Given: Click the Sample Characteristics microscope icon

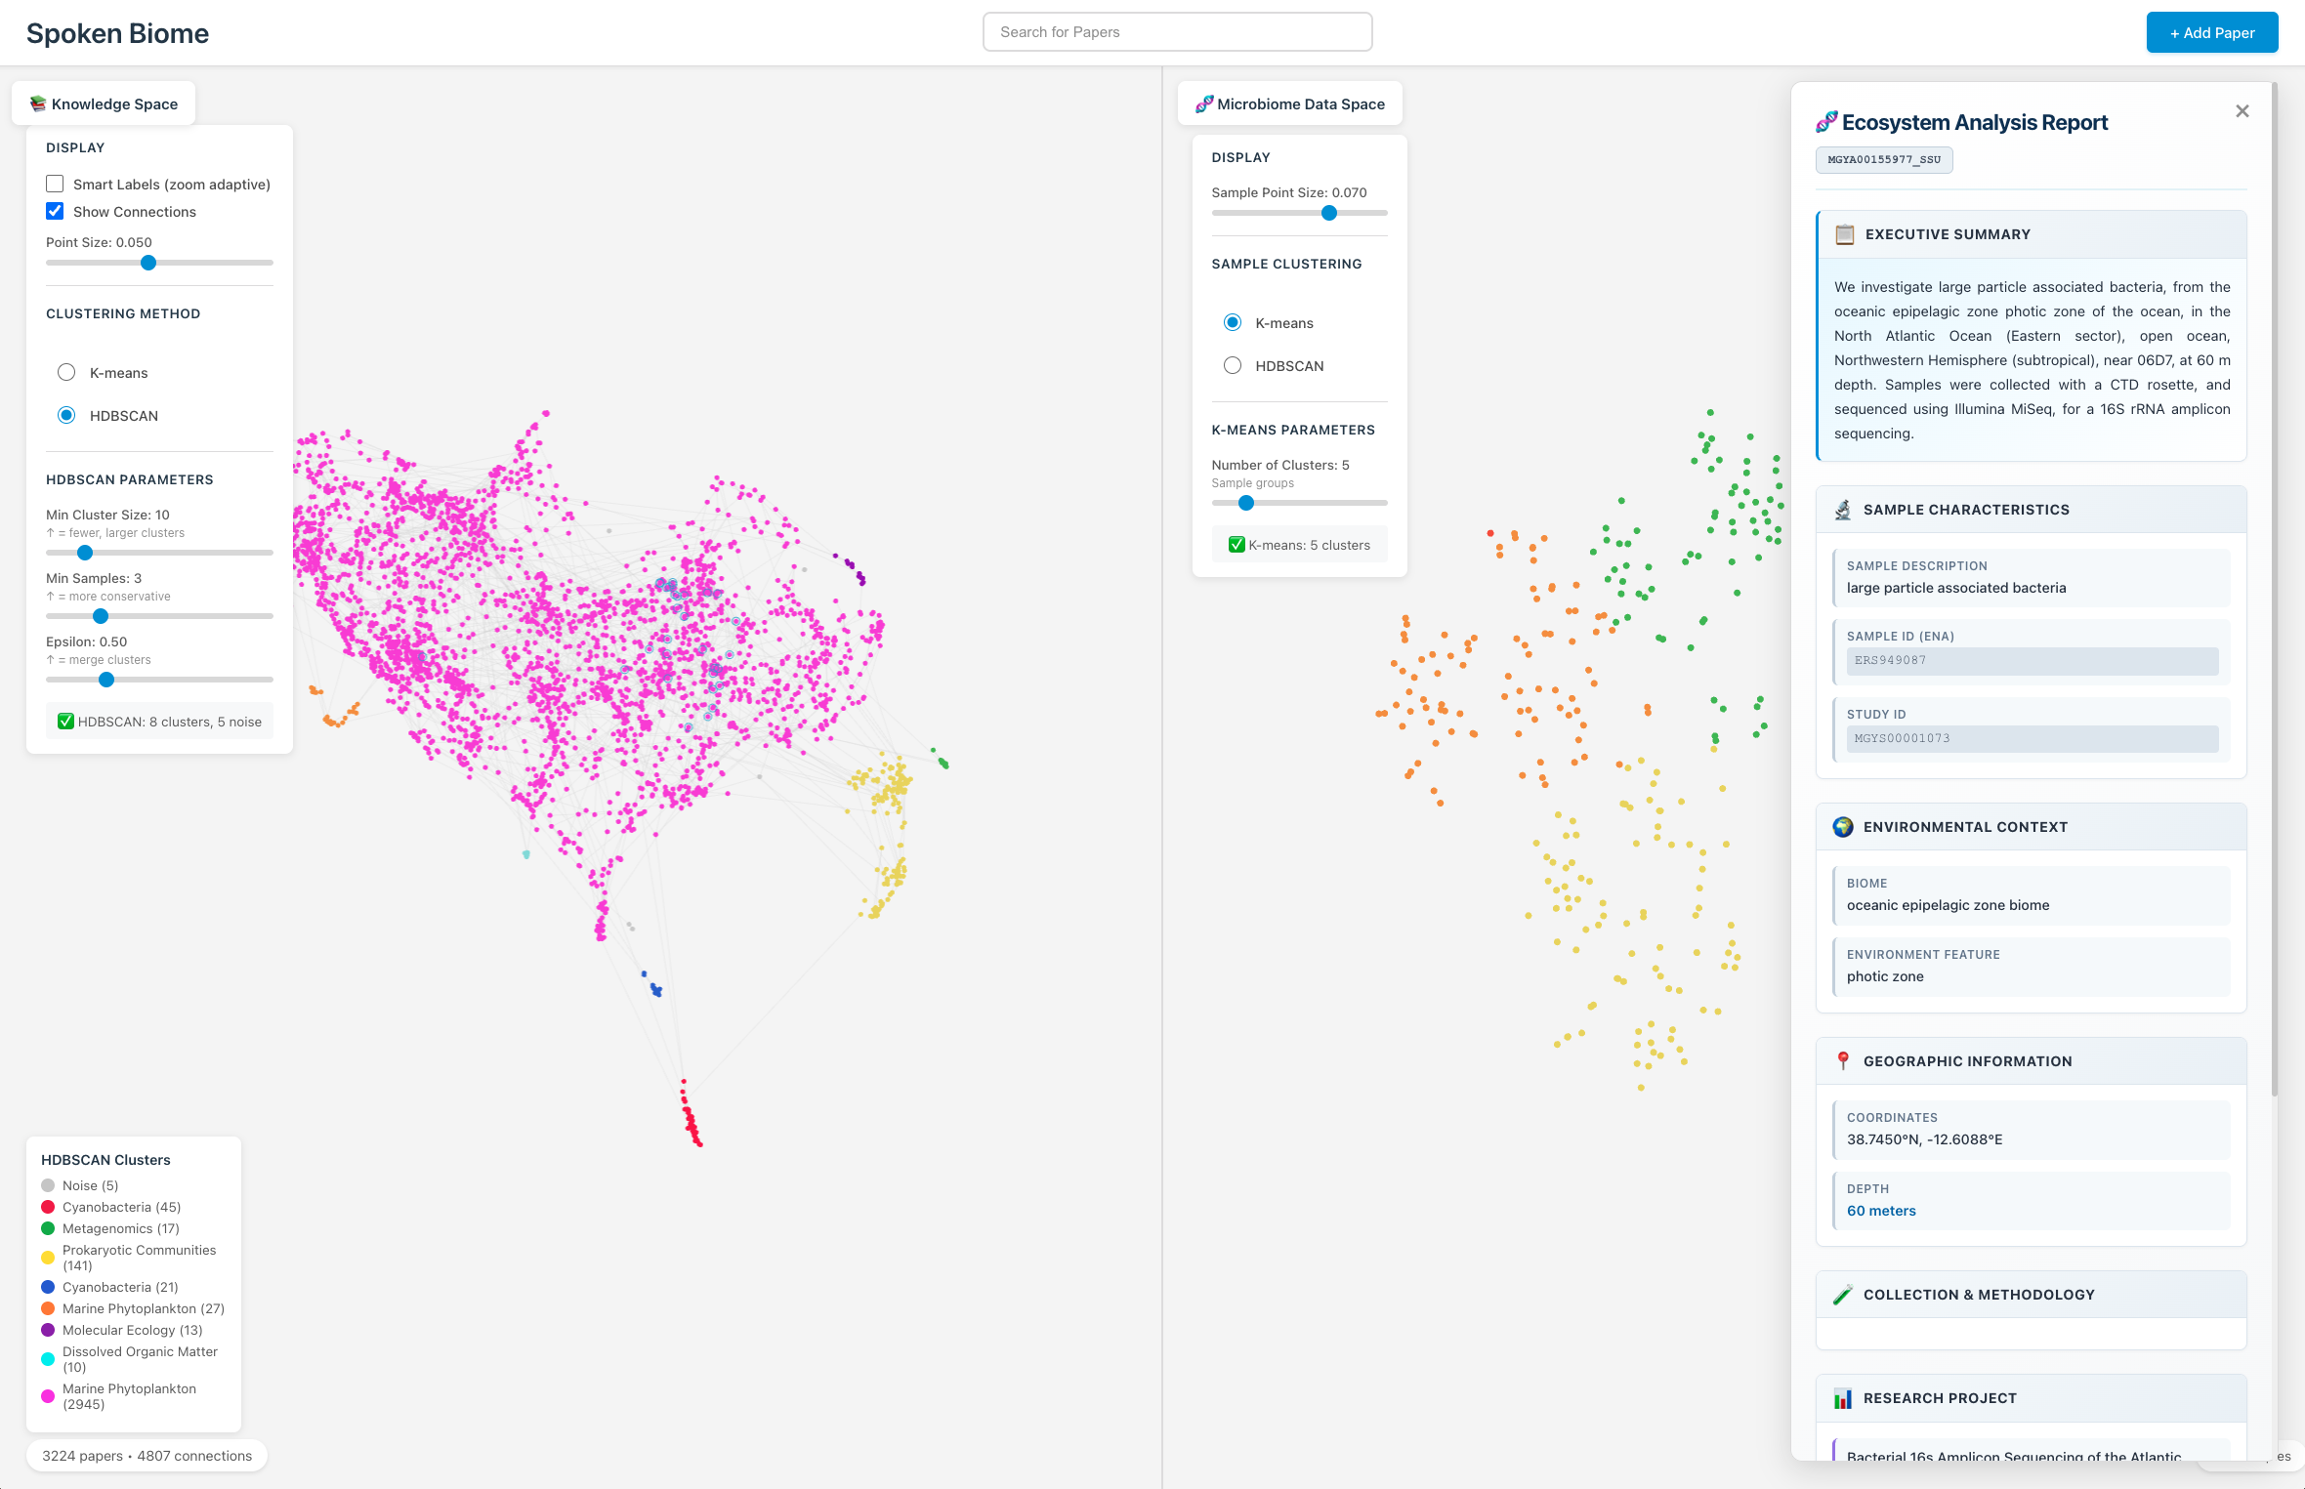Looking at the screenshot, I should pyautogui.click(x=1842, y=509).
